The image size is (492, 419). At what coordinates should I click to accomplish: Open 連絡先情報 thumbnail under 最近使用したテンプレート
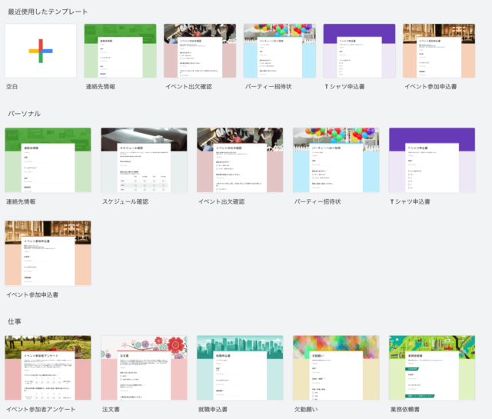tap(121, 51)
